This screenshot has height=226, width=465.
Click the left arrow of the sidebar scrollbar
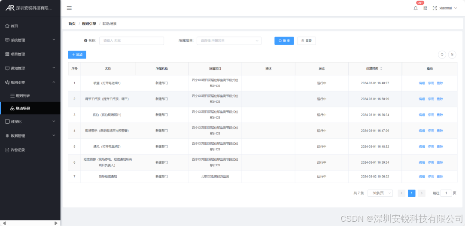coord(4,223)
